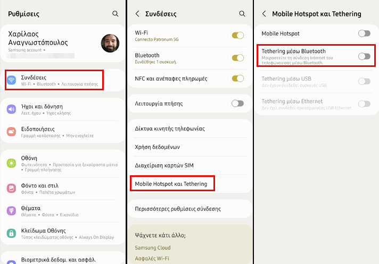Tap the Συνδέθηκε 1 συσκευή status text

pyautogui.click(x=155, y=62)
